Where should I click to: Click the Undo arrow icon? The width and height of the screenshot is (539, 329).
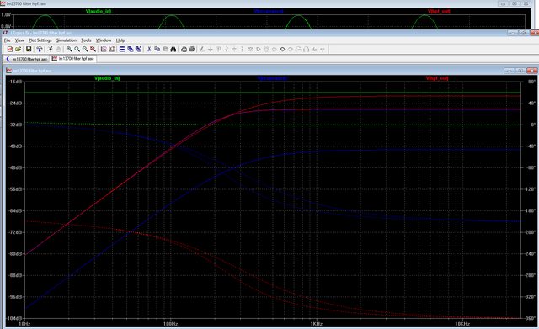point(282,49)
